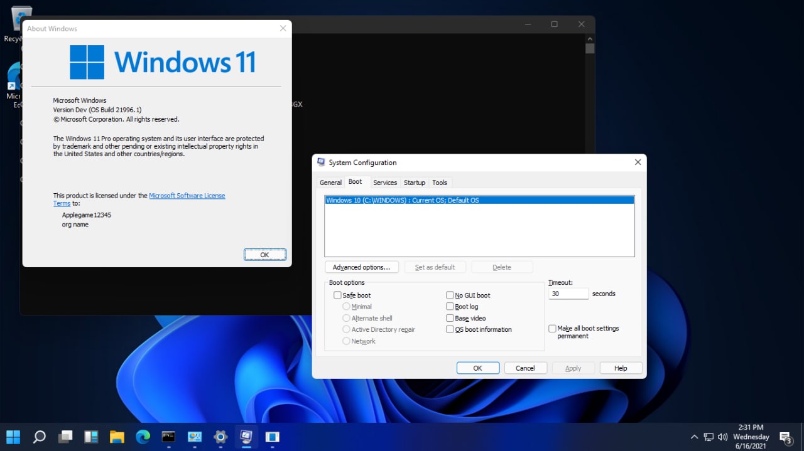
Task: Launch File Explorer from taskbar
Action: 117,437
